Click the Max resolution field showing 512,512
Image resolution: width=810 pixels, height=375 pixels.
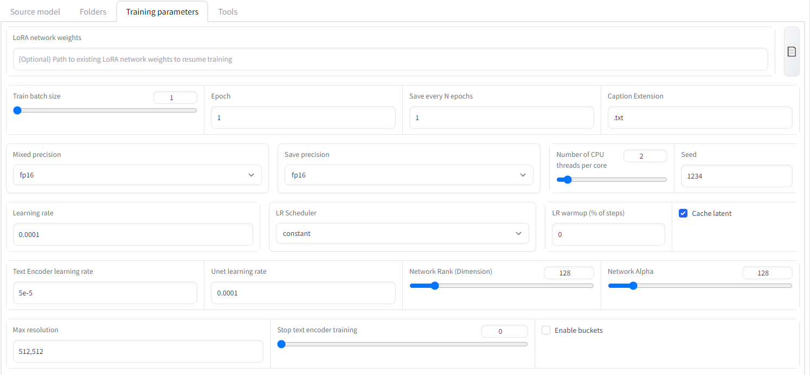[138, 351]
